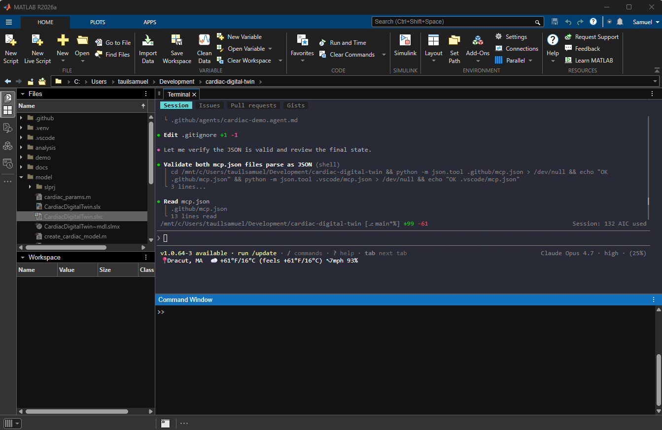Open the notifications bell
The height and width of the screenshot is (430, 662).
(x=620, y=22)
